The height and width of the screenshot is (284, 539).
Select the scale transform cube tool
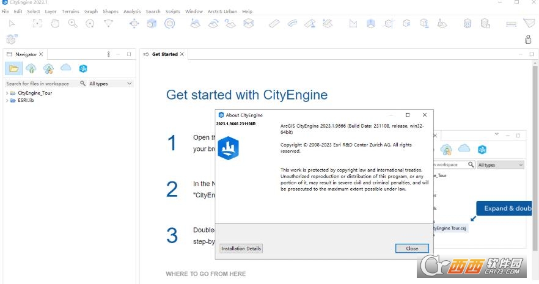tap(152, 23)
